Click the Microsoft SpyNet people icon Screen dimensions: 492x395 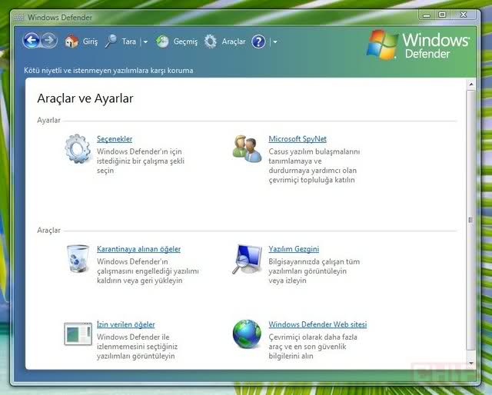click(x=247, y=149)
